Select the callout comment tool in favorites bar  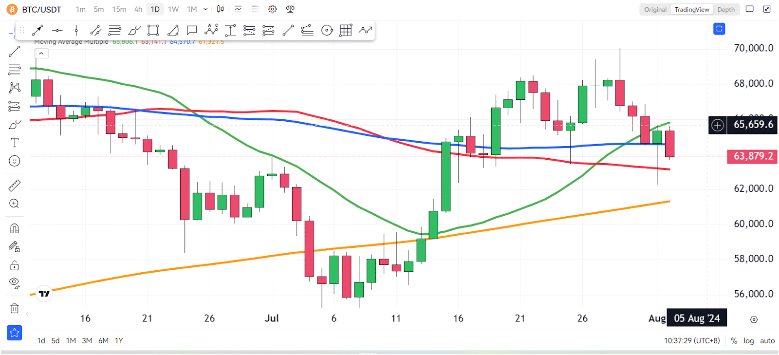click(192, 30)
